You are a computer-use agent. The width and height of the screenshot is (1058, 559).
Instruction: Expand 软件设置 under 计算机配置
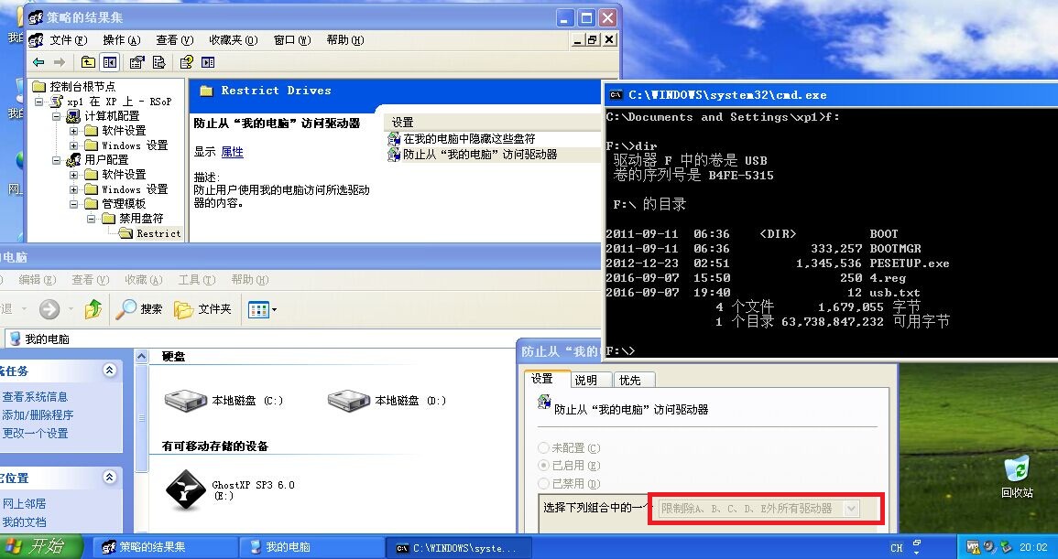[73, 131]
